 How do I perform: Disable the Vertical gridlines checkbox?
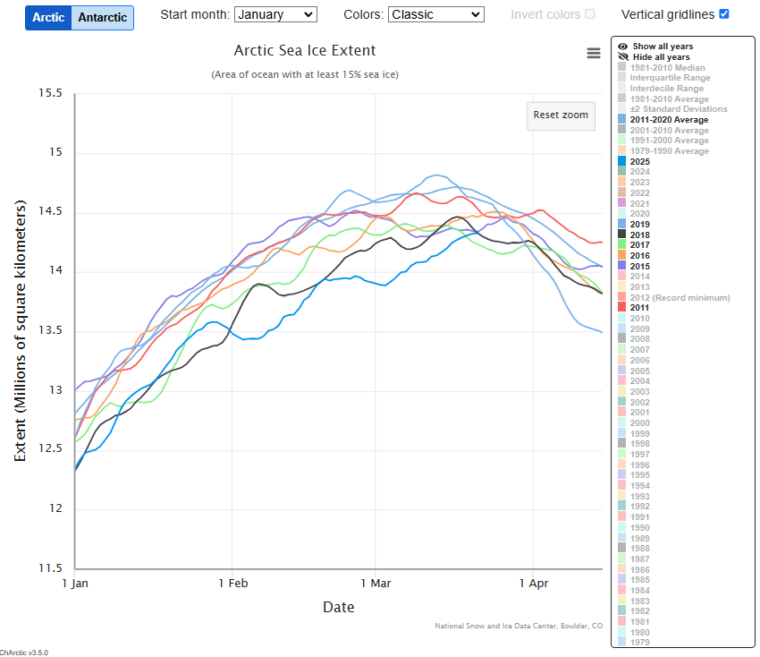point(724,14)
